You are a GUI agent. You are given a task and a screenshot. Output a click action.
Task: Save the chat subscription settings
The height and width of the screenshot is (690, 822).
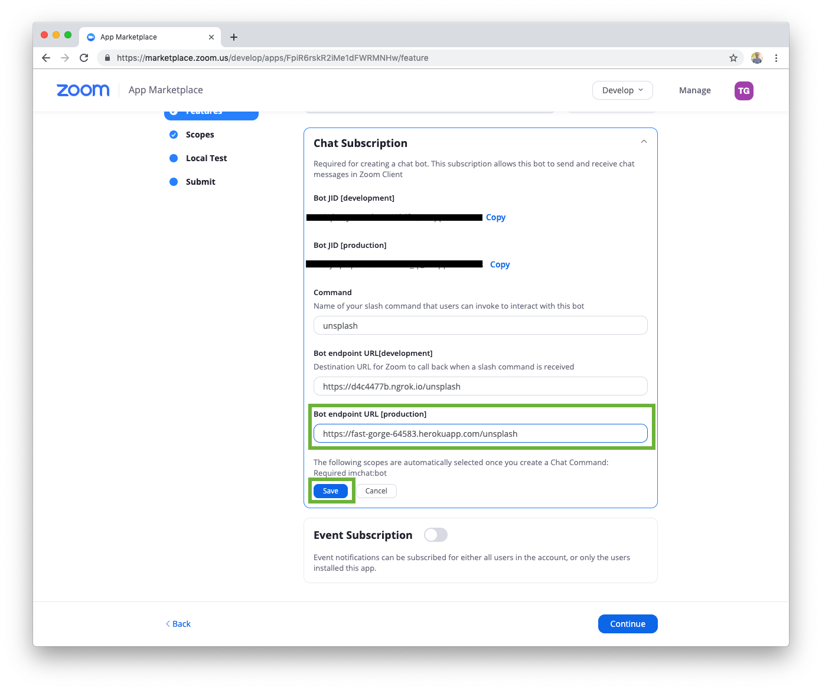point(331,491)
